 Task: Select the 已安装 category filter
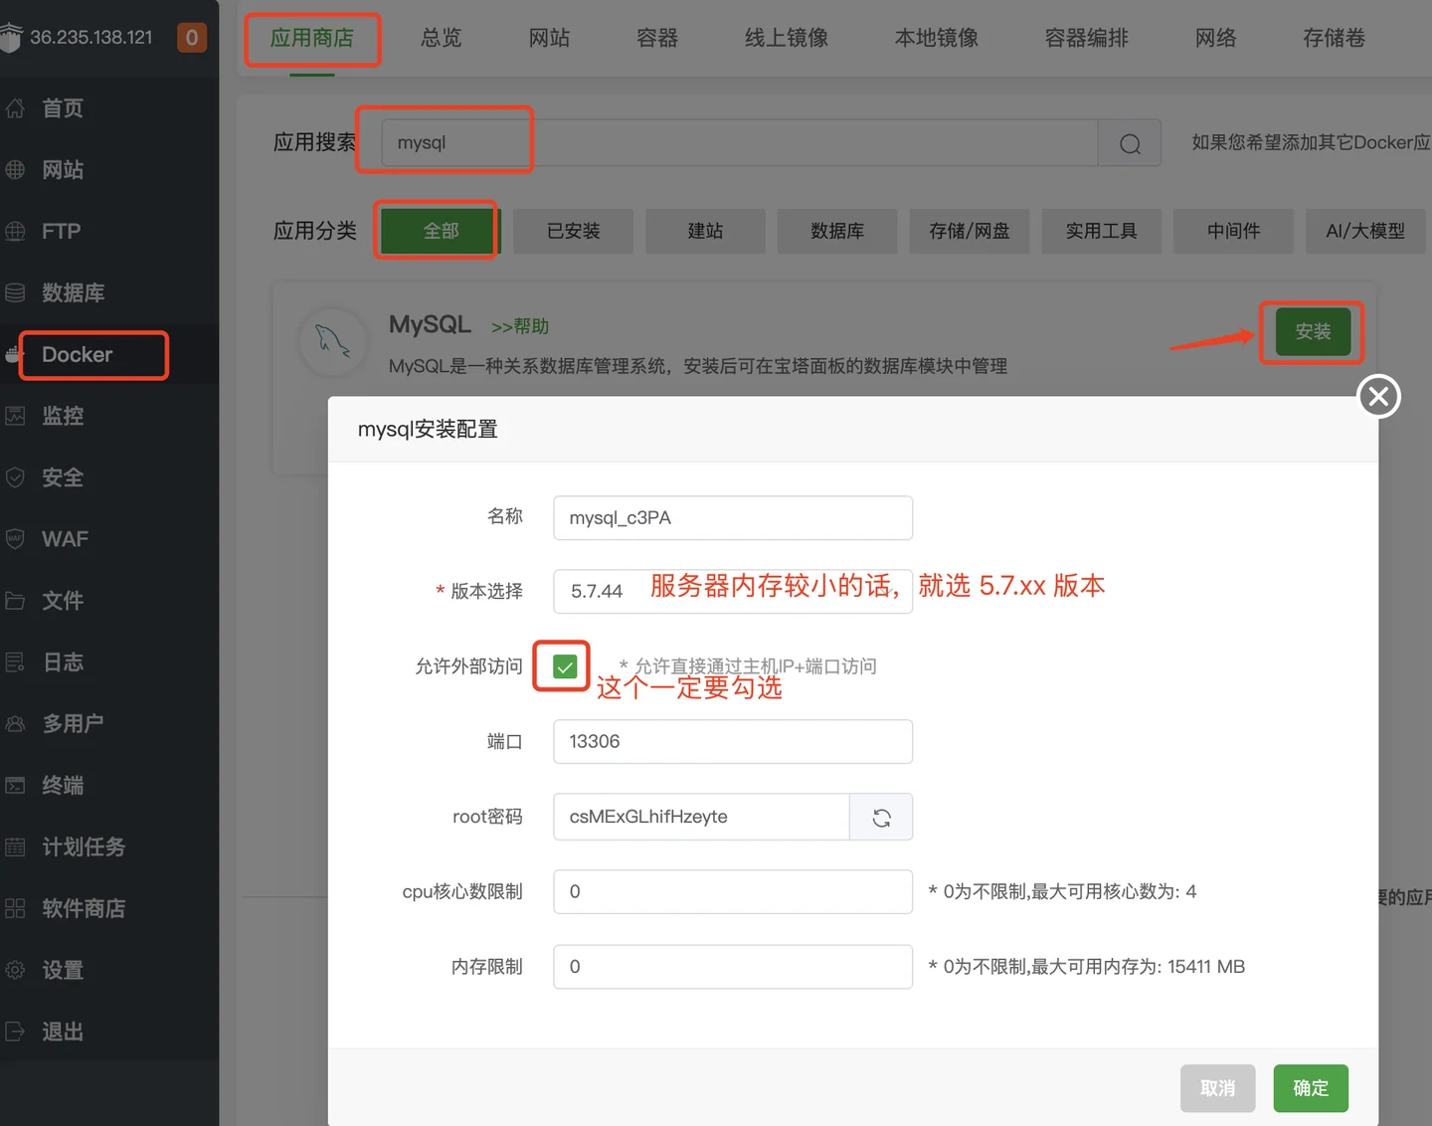(574, 231)
